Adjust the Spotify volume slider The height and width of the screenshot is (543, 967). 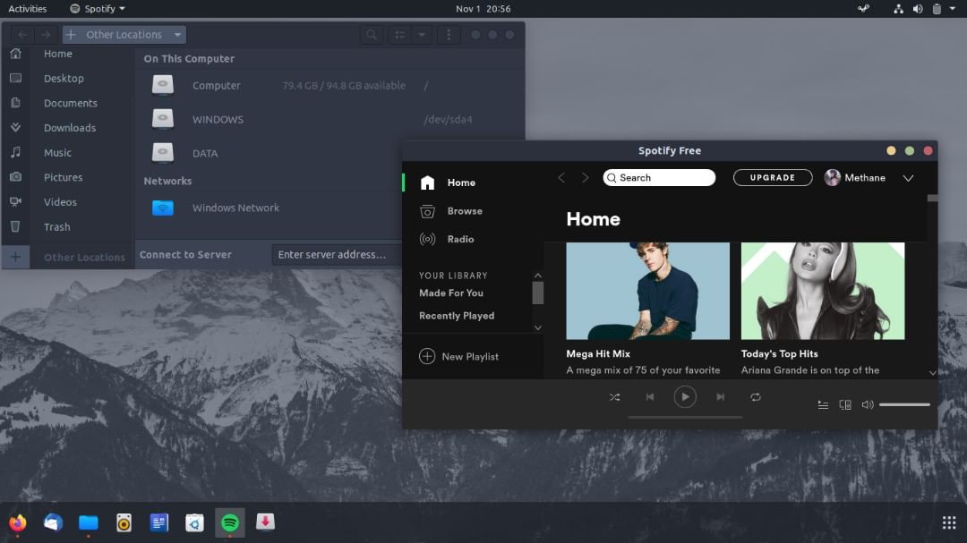(x=904, y=405)
